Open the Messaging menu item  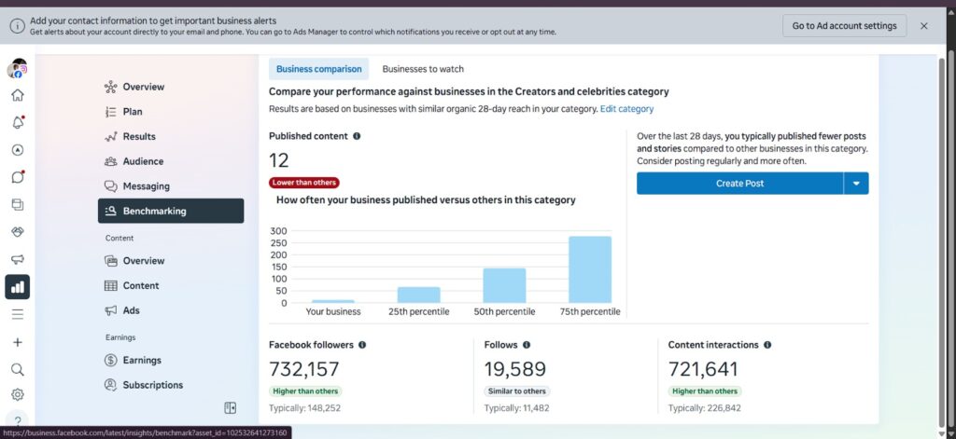tap(171, 186)
